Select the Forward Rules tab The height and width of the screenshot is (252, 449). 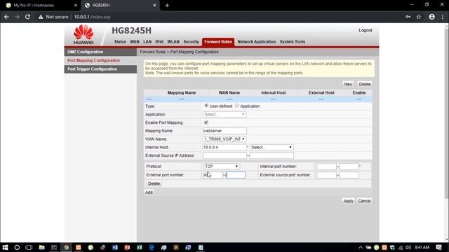tap(218, 42)
